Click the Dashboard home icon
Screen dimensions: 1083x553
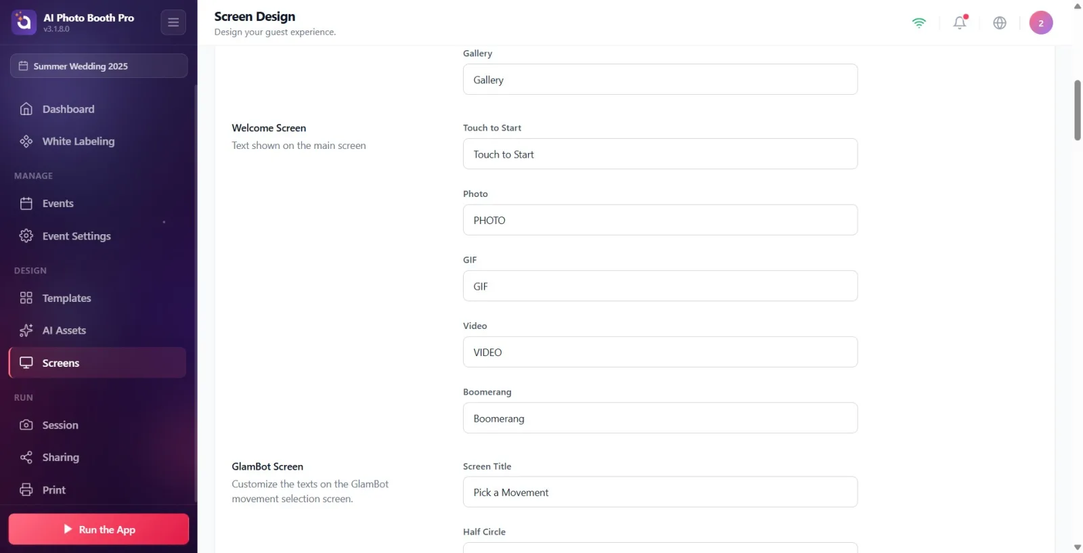(26, 109)
